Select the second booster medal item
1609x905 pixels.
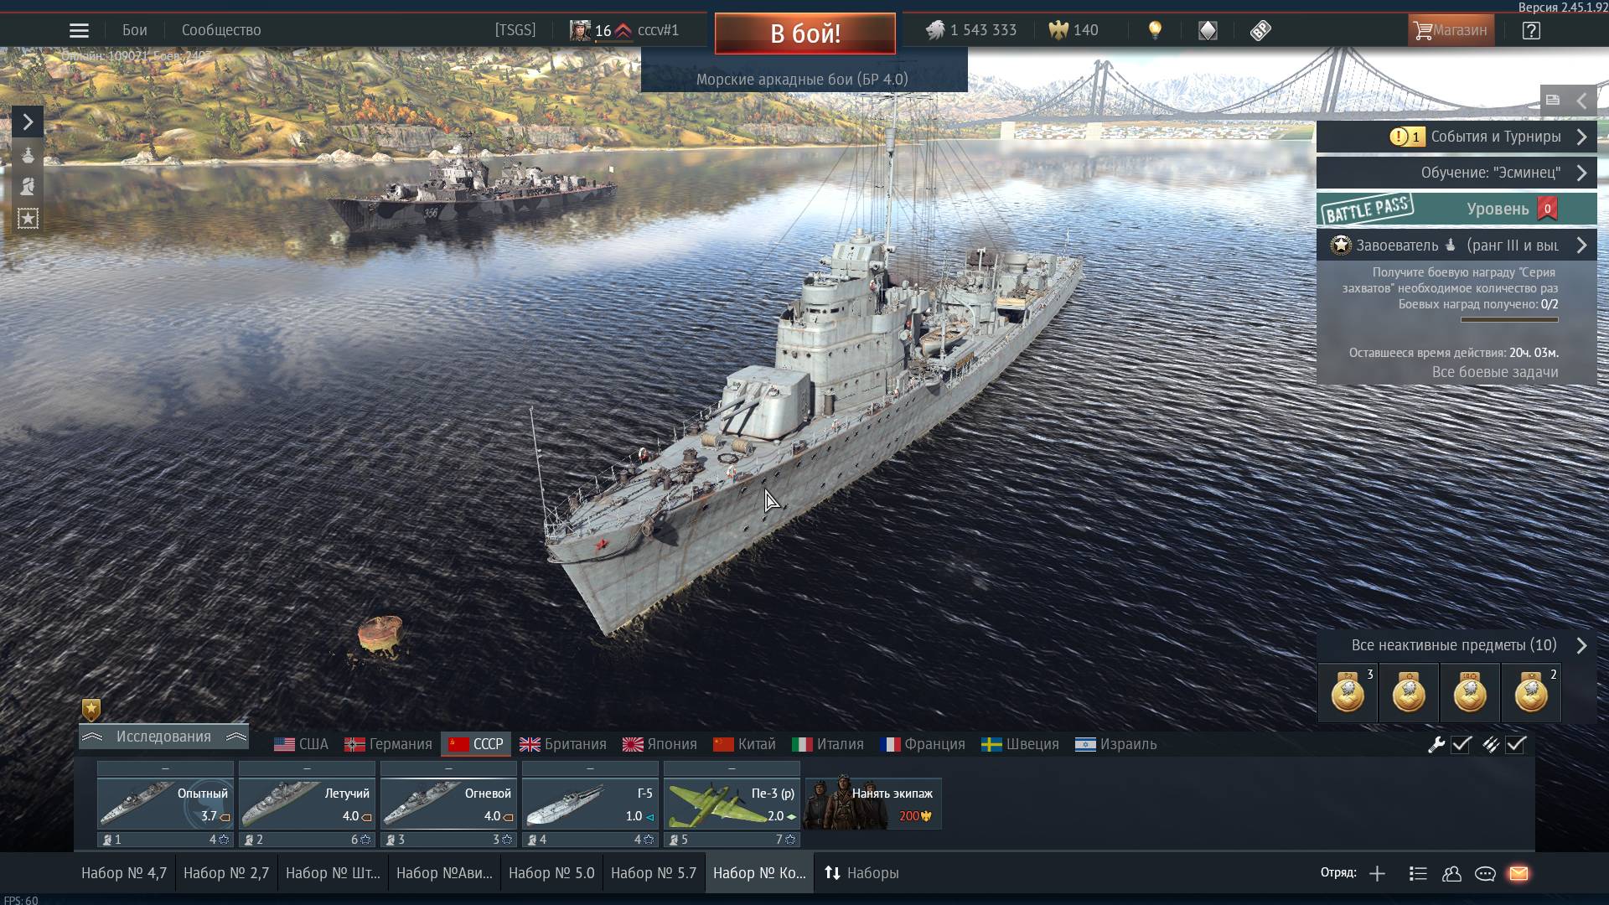1409,693
